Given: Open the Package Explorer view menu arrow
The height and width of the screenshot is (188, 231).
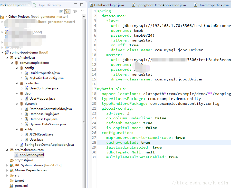Looking at the screenshot, I should (x=82, y=11).
